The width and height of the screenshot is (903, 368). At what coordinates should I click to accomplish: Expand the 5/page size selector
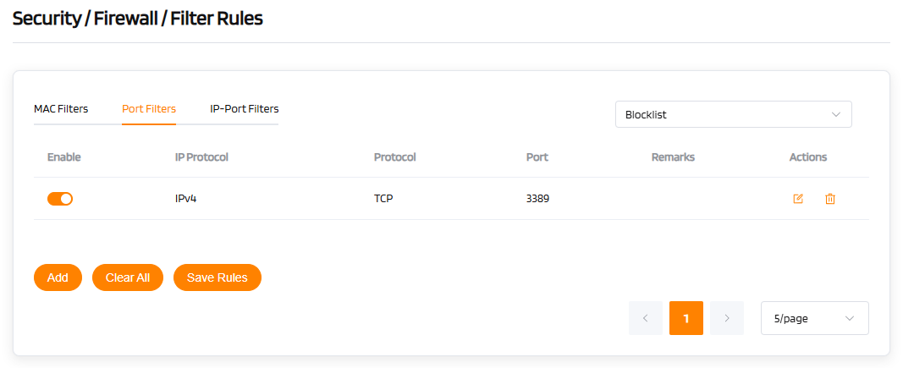[x=814, y=318]
